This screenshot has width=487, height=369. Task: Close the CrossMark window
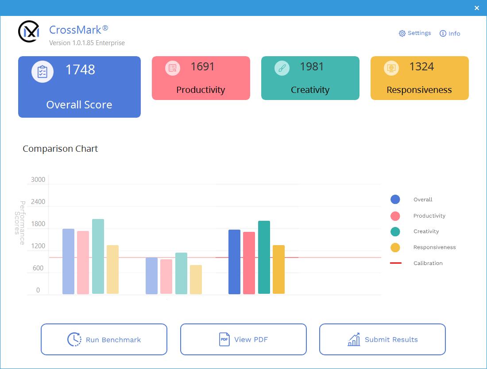point(477,8)
